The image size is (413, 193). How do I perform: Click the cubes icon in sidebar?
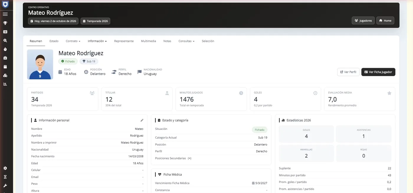coord(5,75)
